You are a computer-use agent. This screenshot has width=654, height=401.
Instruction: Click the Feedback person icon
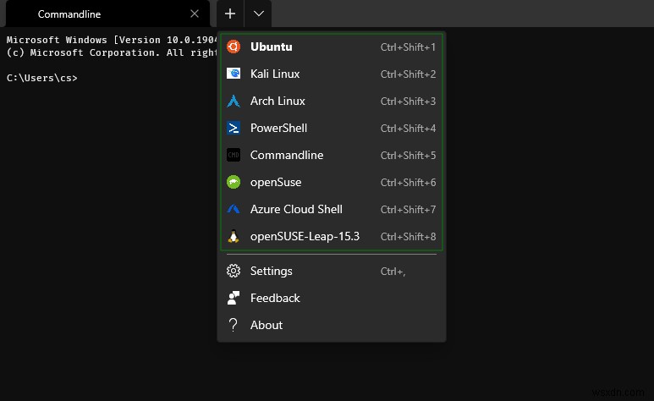[x=234, y=298]
